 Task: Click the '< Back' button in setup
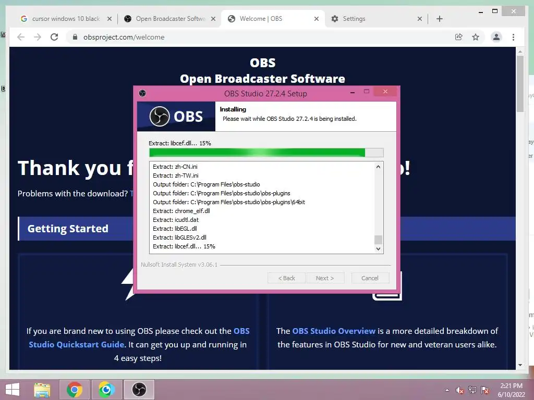(x=286, y=278)
